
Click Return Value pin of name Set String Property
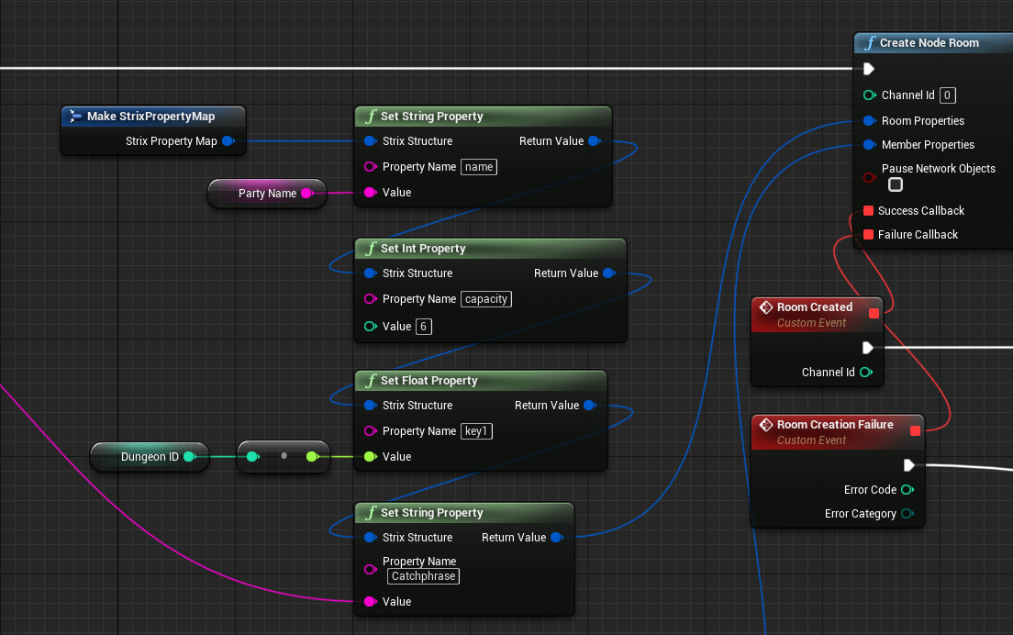point(595,140)
